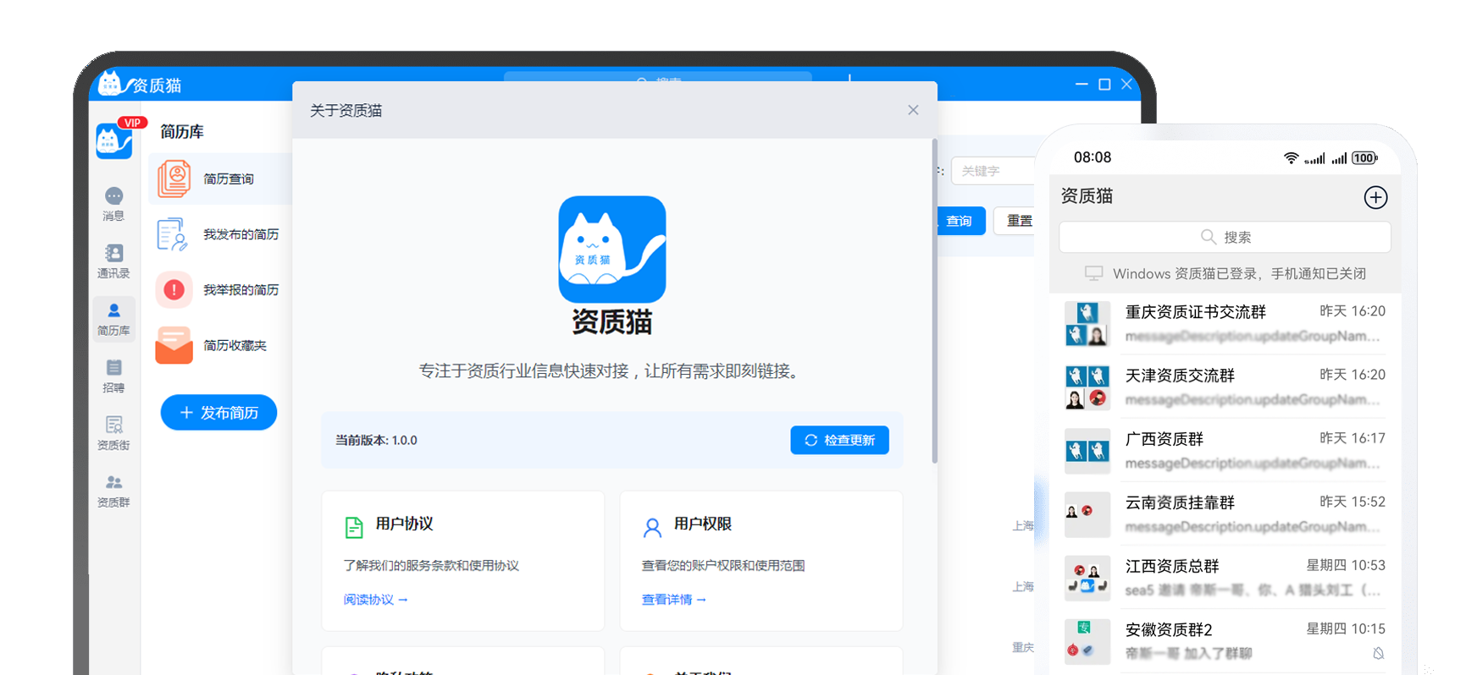This screenshot has width=1477, height=675.
Task: Tap the Windows 资质猫已登录 notice bar
Action: point(1225,273)
